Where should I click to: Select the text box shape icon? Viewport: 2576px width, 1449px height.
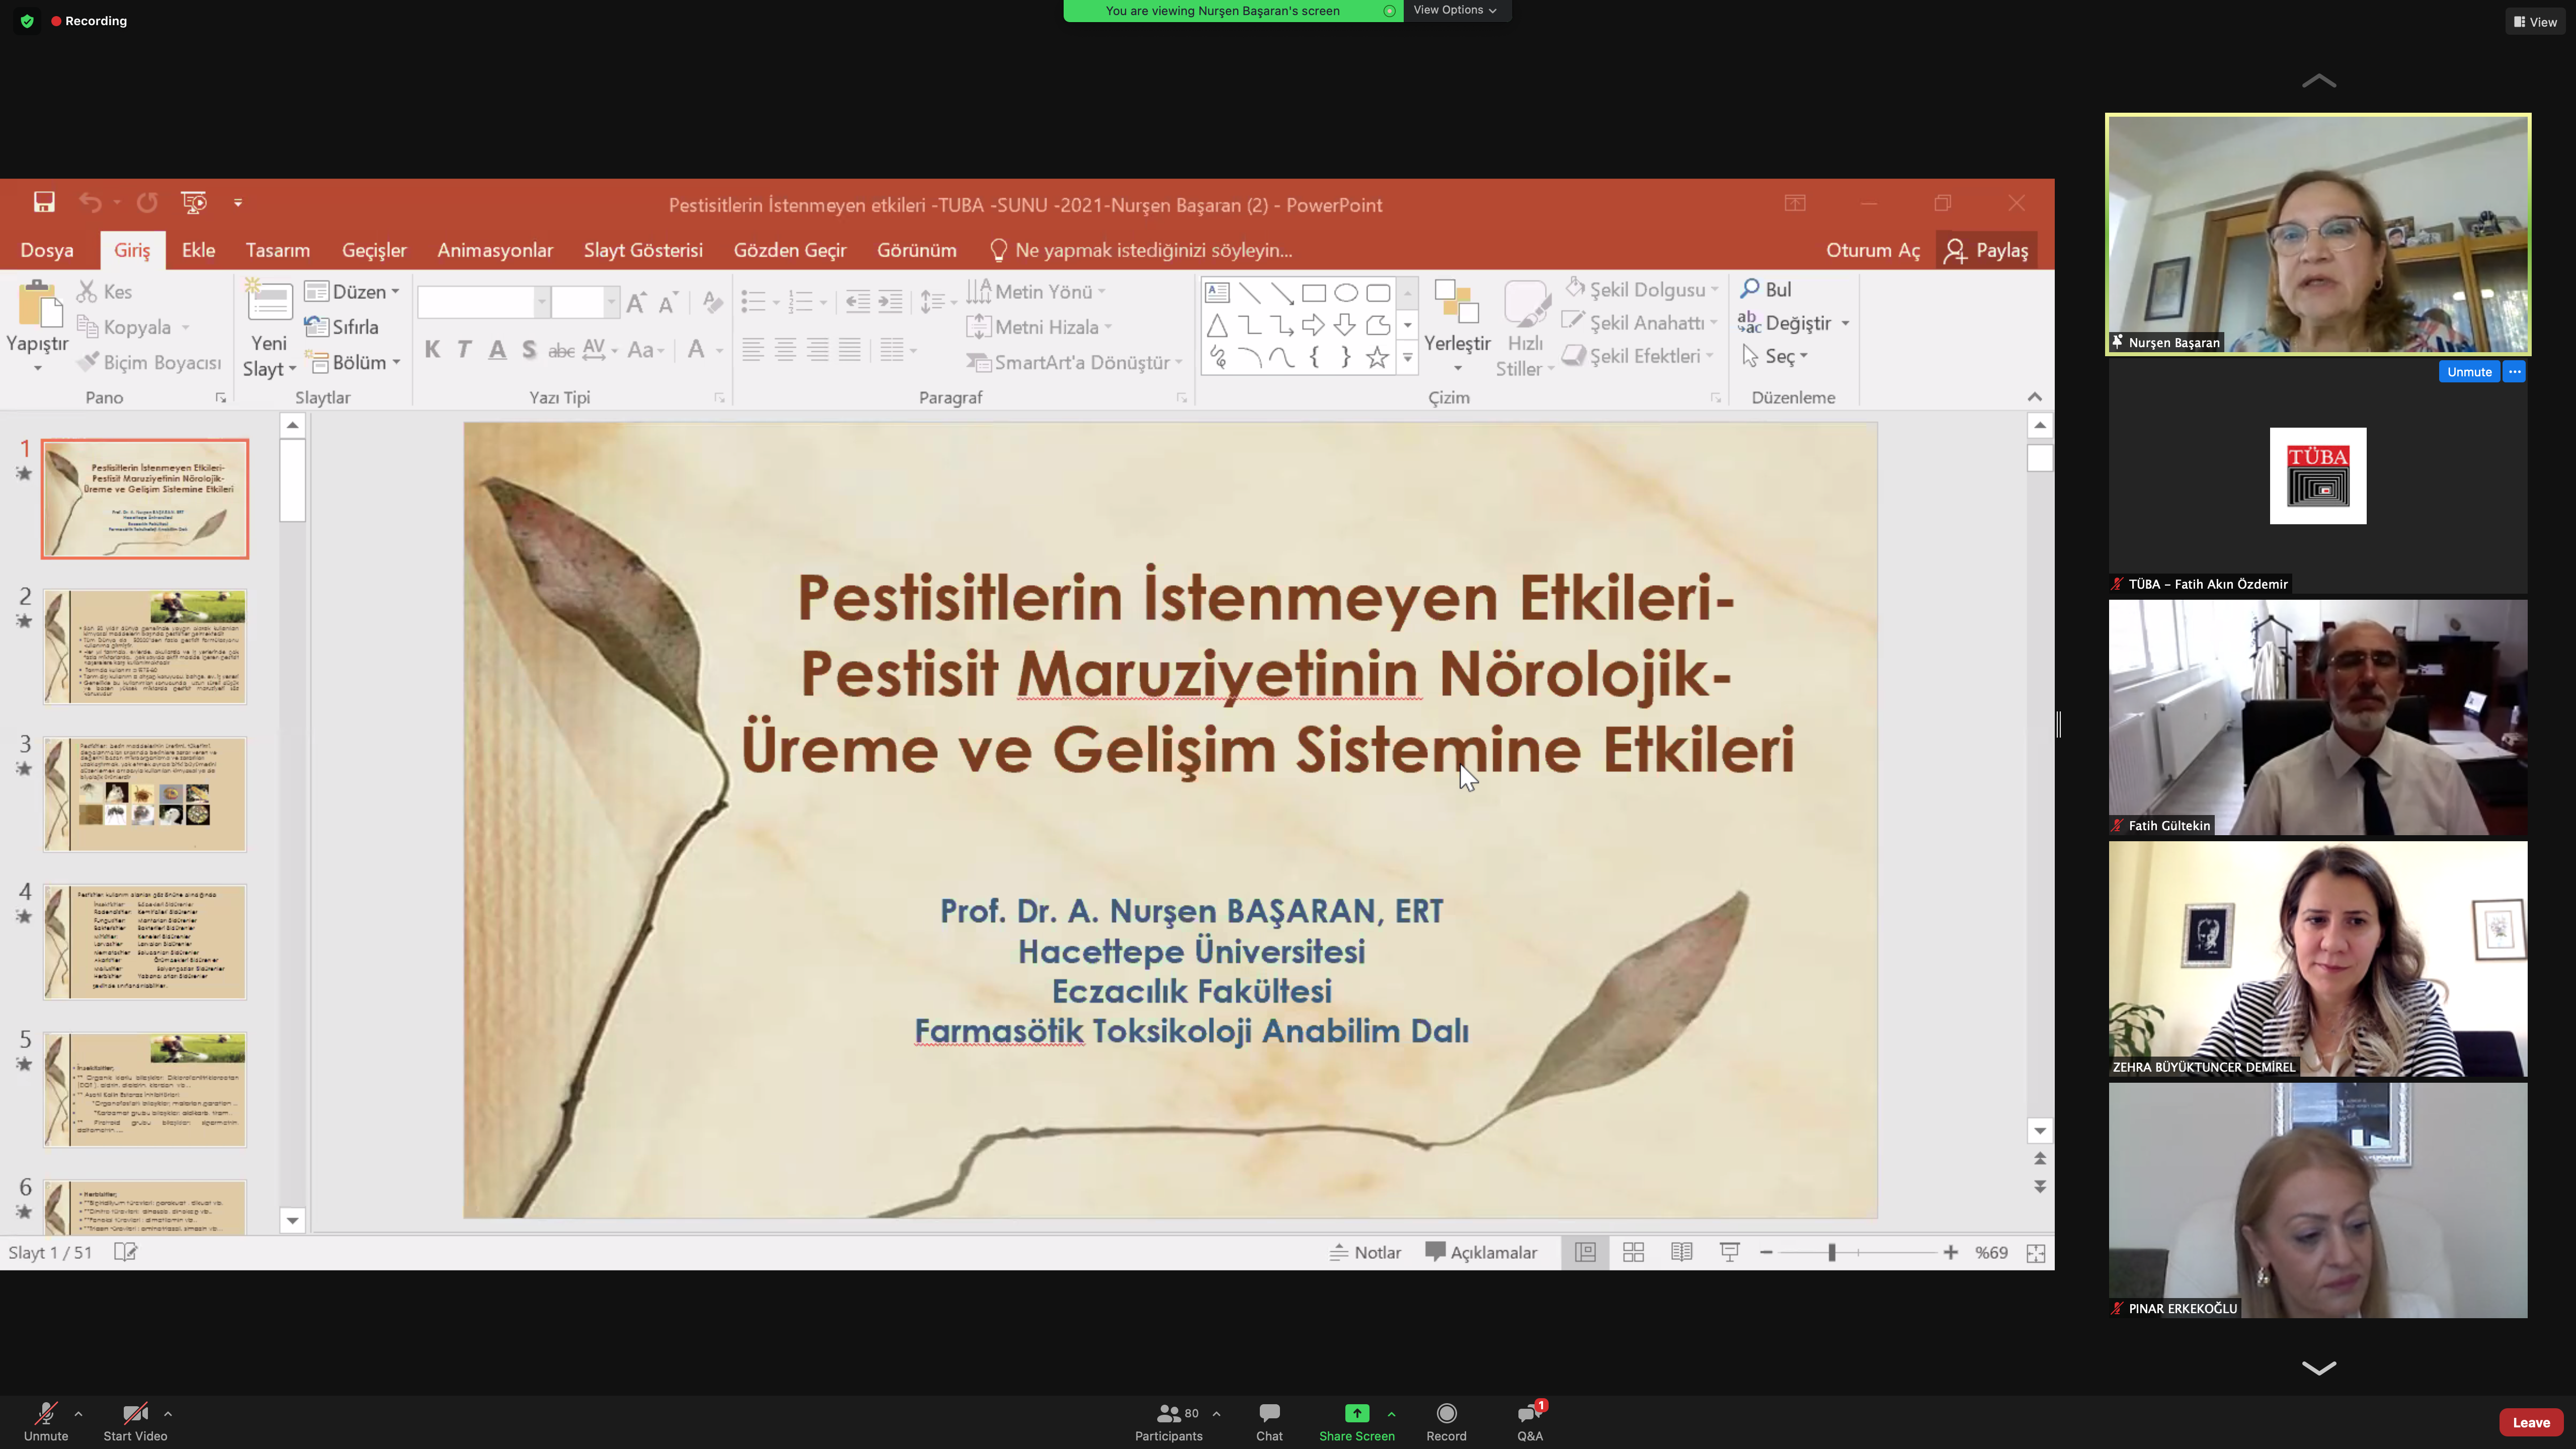(1217, 293)
